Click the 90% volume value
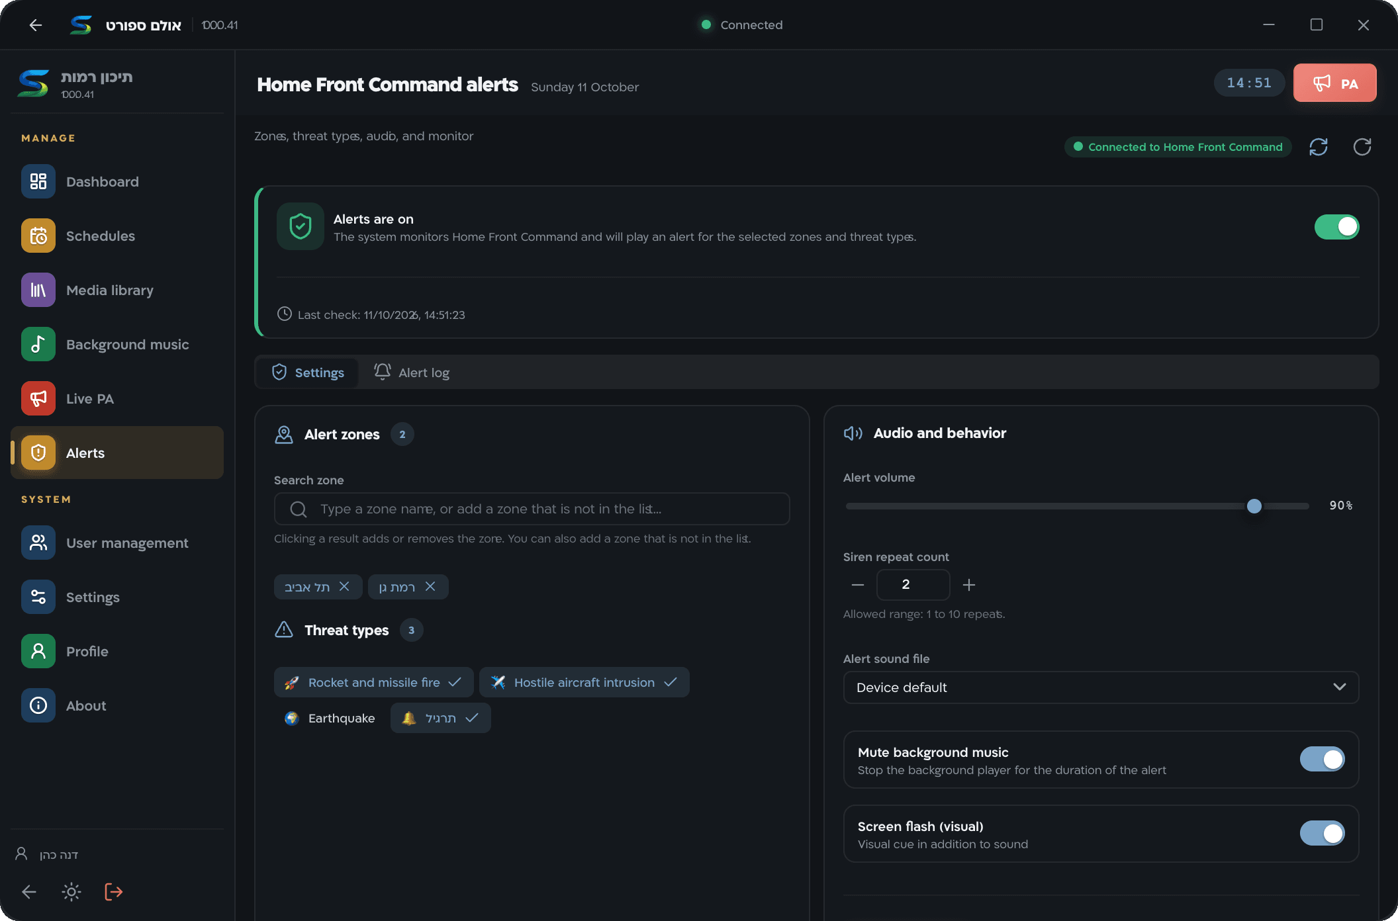Screen dimensions: 1398x921 point(1341,505)
